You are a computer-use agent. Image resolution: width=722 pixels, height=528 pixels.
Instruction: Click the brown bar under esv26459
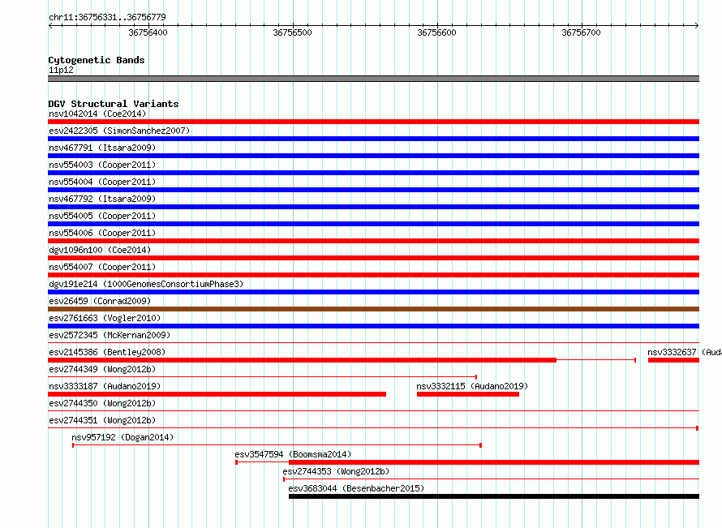click(373, 309)
